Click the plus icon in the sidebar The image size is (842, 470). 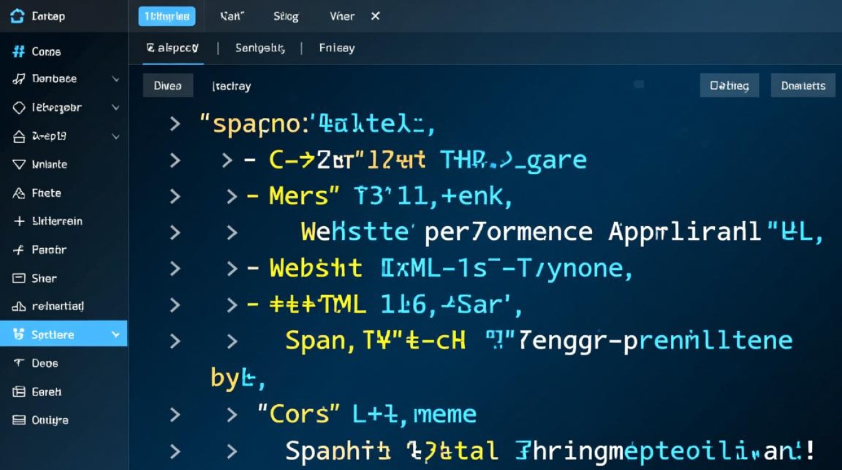click(x=18, y=221)
